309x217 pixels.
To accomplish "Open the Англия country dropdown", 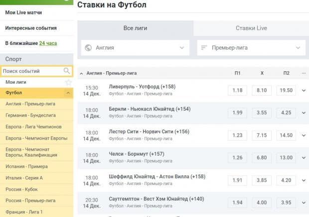I will [135, 48].
